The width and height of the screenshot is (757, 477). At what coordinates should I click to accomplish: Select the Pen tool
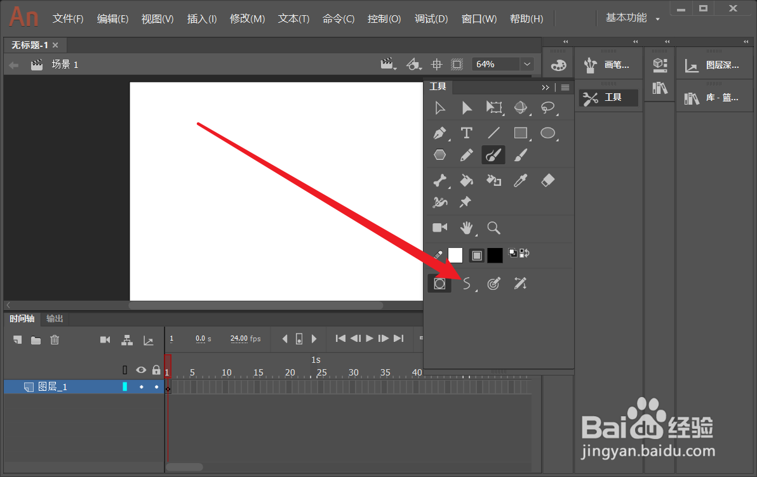(x=440, y=133)
